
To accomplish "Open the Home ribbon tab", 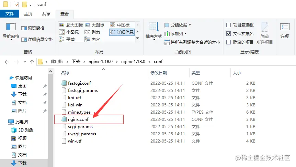I will (28, 14).
